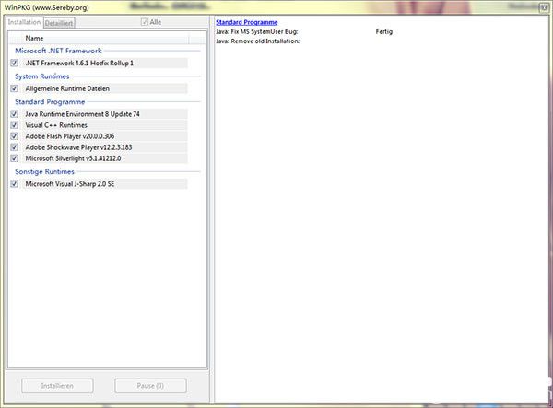Select Java Runtime Environment 8 Update 74 row
The height and width of the screenshot is (408, 553).
[x=104, y=114]
